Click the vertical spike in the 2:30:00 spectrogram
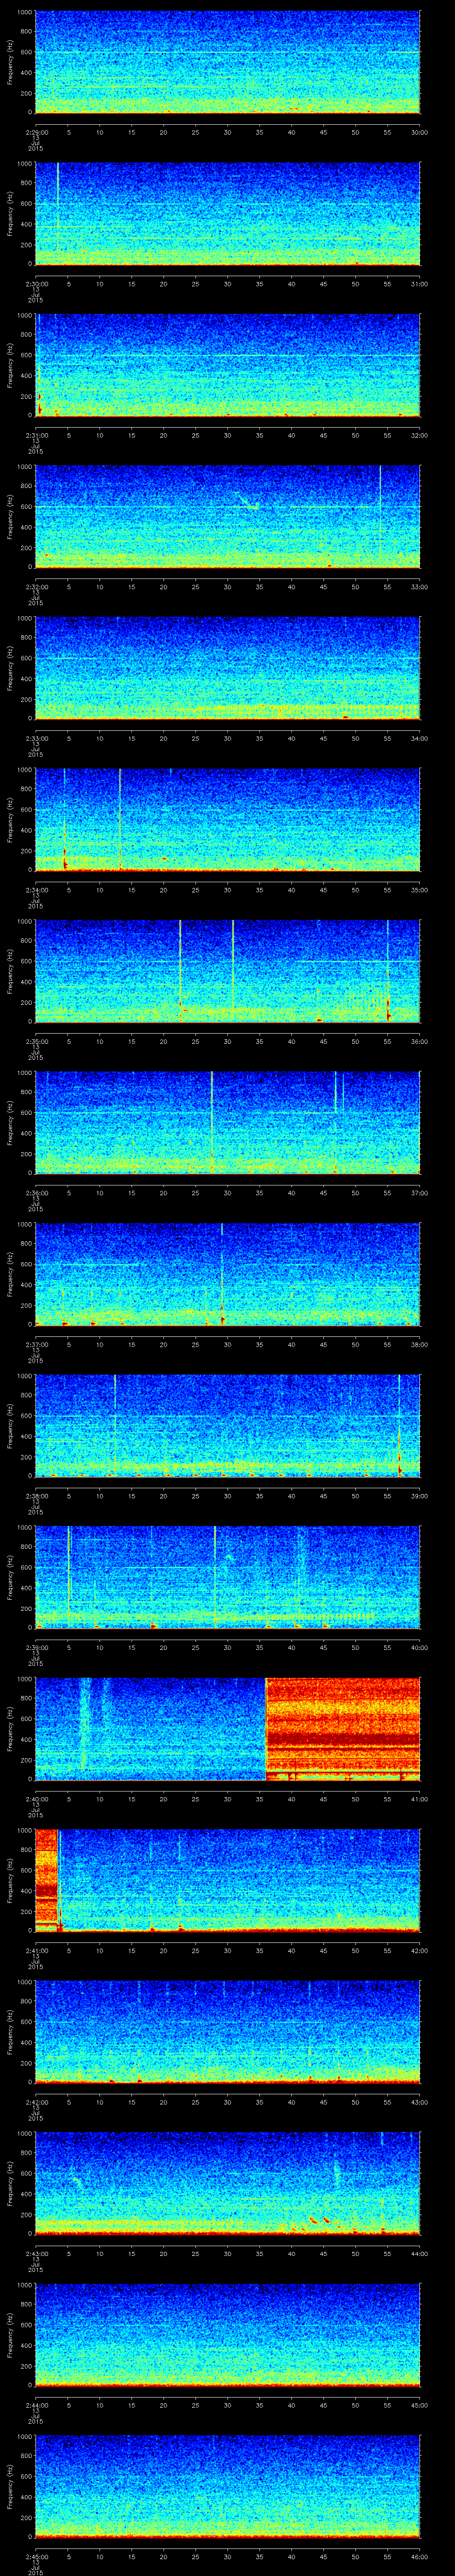 point(58,210)
